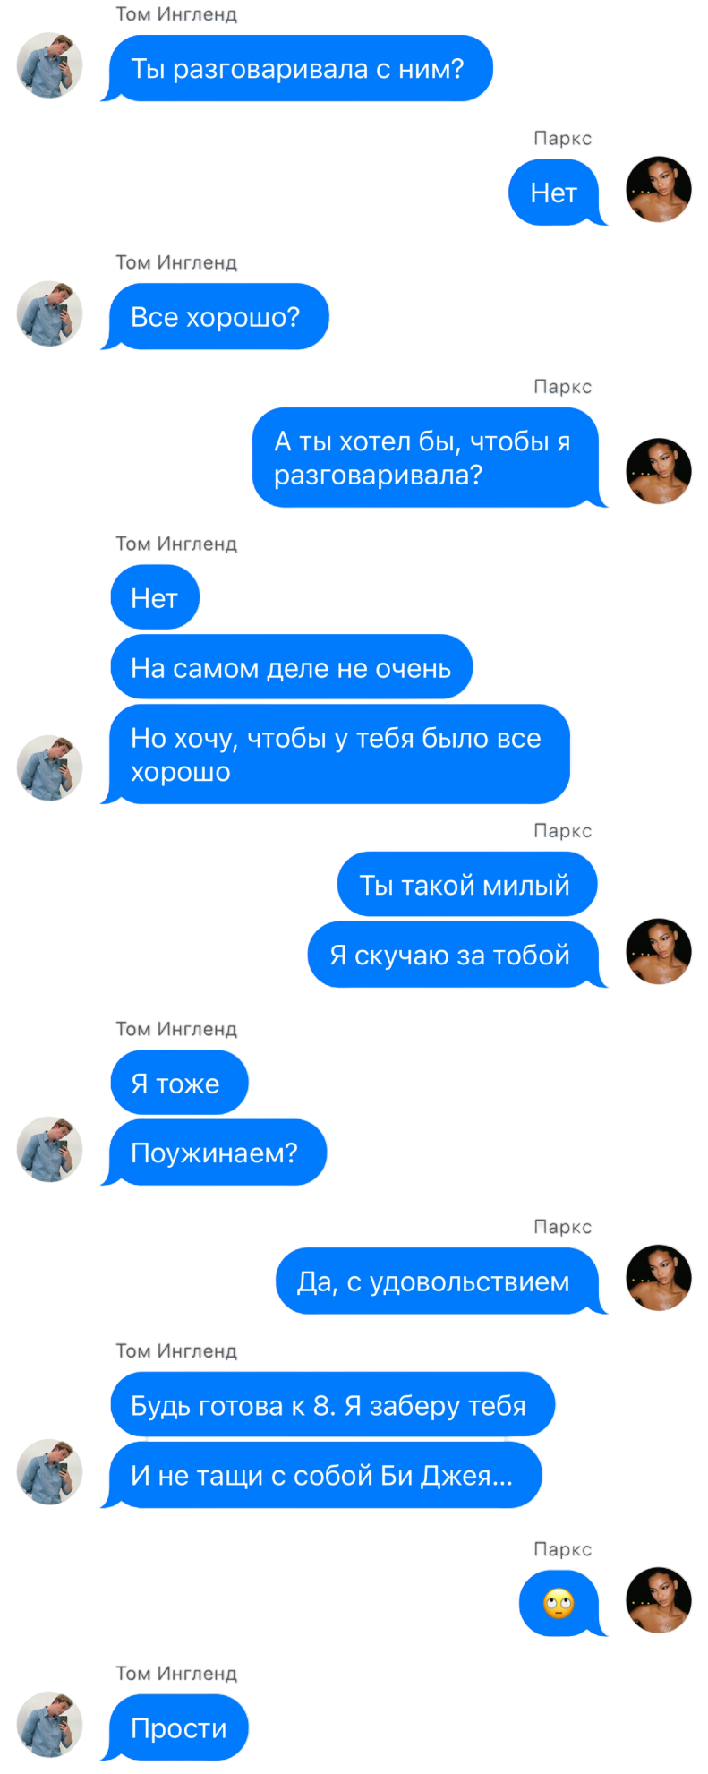Select the 'А ты хотел бы, чтобы я разговаривала?' bubble
708x1774 pixels.
click(429, 458)
